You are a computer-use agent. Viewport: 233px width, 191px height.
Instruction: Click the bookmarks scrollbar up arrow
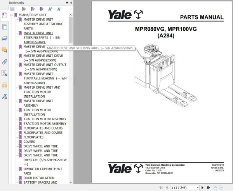[x=71, y=15]
